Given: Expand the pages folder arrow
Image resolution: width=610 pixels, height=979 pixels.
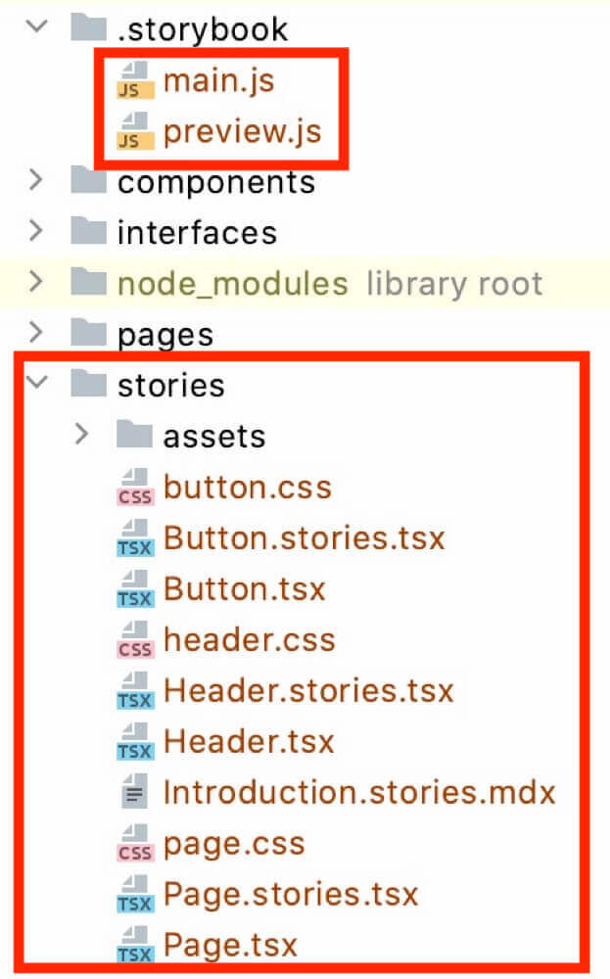Looking at the screenshot, I should tap(37, 335).
